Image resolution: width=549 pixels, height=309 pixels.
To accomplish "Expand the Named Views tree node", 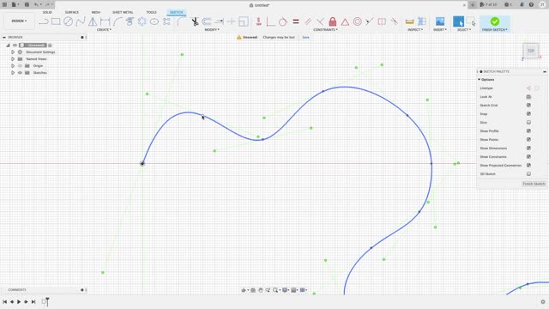I will click(x=13, y=59).
